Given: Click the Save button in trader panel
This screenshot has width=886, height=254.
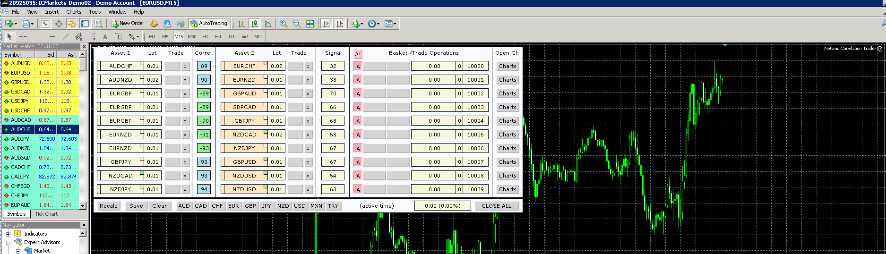Looking at the screenshot, I should pos(136,206).
